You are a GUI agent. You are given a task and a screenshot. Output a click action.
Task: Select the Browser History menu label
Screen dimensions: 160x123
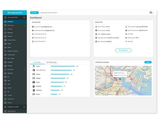pyautogui.click(x=11, y=40)
